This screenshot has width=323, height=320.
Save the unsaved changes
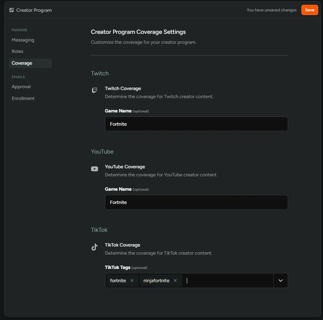[309, 10]
